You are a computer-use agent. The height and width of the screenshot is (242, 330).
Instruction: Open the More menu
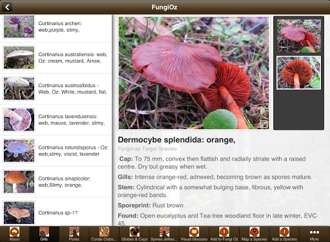(315, 234)
